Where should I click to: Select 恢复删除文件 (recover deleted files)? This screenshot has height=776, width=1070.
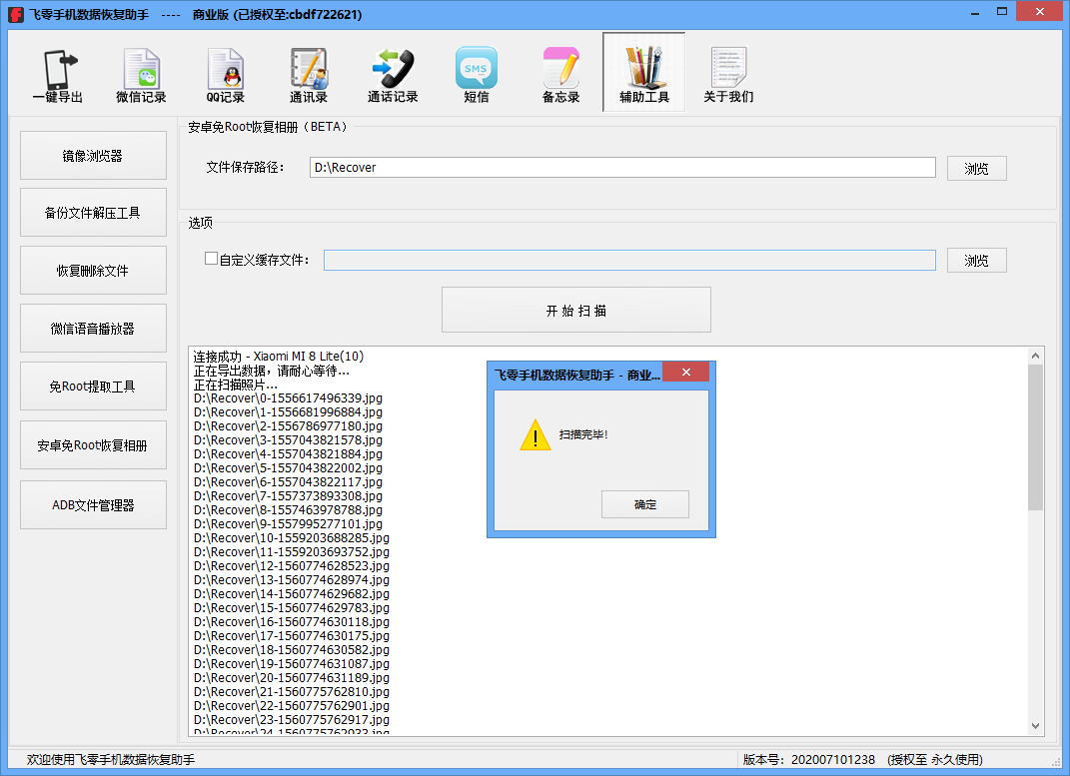93,270
